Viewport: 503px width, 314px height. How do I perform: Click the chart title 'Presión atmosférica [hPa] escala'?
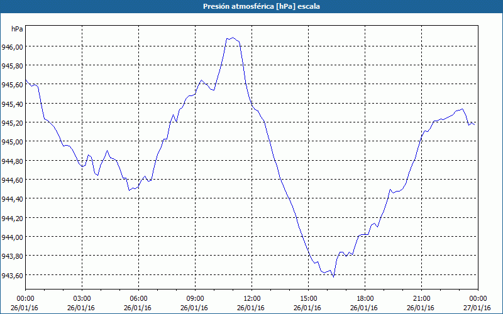point(261,6)
